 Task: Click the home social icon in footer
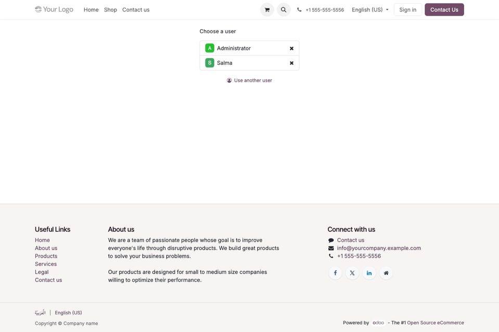coord(386,273)
